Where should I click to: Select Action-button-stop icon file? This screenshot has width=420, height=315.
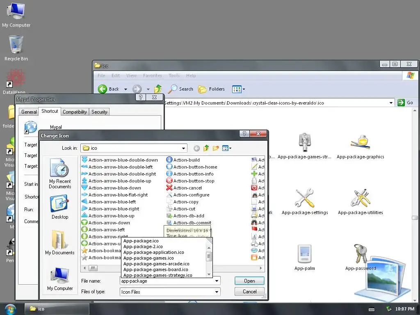[190, 181]
